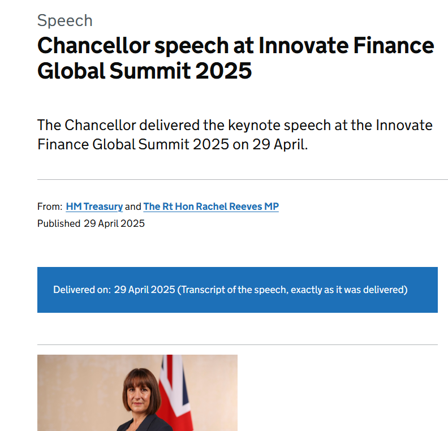Screen dimensions: 448x431
Task: Click the "From:" label
Action: point(50,206)
